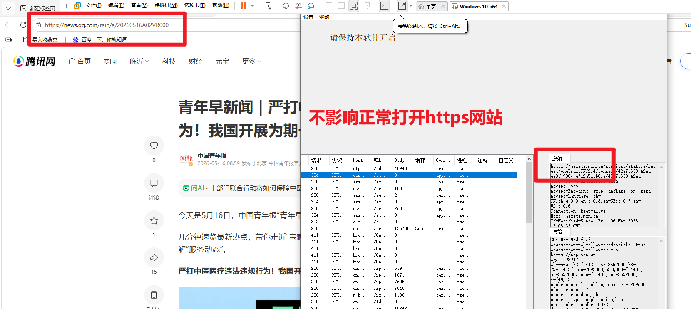Toggle the VMware library sidebar
Screen dimensions: 691x309
329,6
